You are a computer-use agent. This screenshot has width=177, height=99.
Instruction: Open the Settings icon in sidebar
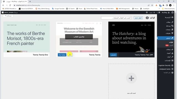(172, 61)
